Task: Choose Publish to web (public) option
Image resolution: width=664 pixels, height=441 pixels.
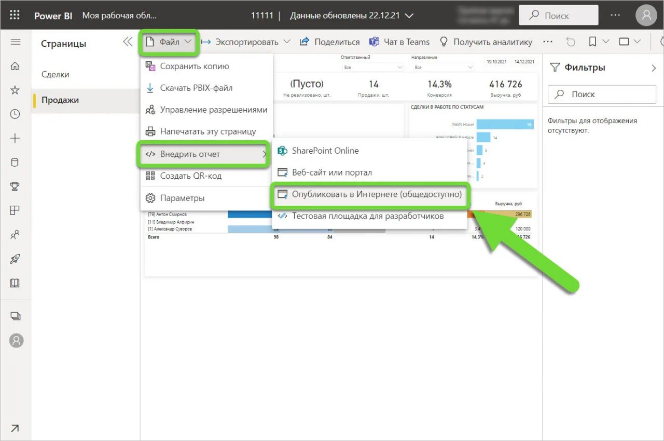Action: pyautogui.click(x=370, y=194)
